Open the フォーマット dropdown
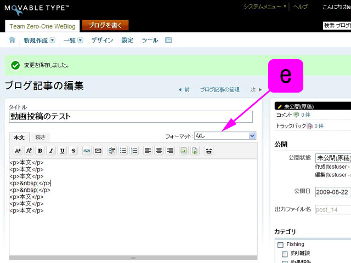 (225, 135)
